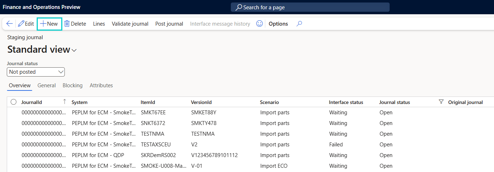Click Post journal

169,24
